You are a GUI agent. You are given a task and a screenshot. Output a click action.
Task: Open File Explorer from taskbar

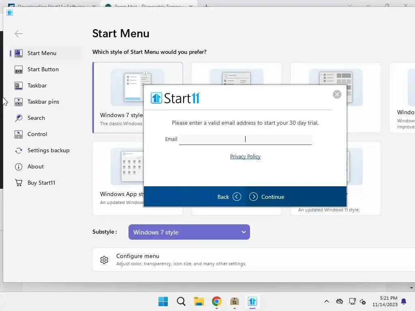199,301
